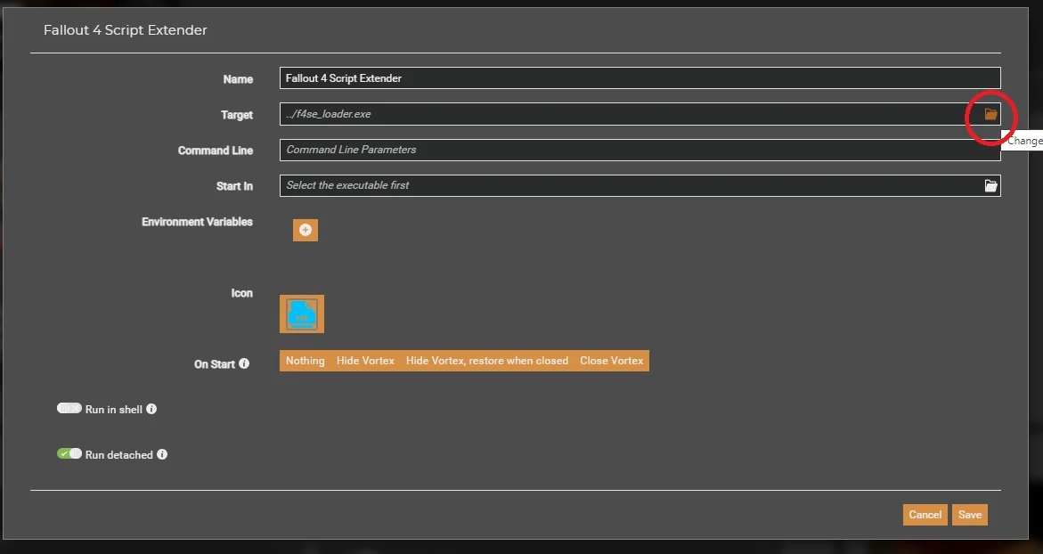The height and width of the screenshot is (554, 1043).
Task: Click the Environment Variables label
Action: click(197, 222)
